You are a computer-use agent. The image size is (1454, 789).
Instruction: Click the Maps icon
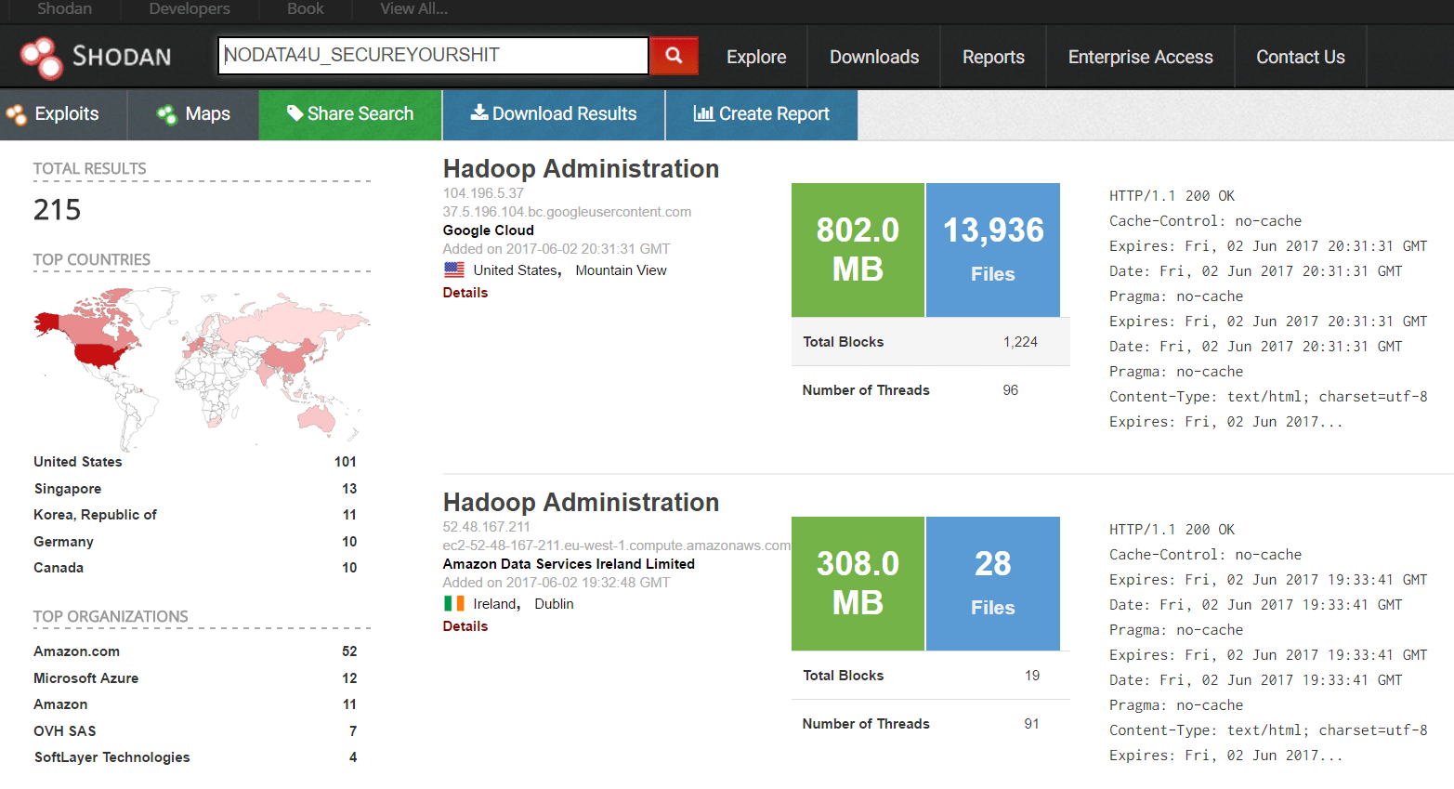tap(167, 114)
